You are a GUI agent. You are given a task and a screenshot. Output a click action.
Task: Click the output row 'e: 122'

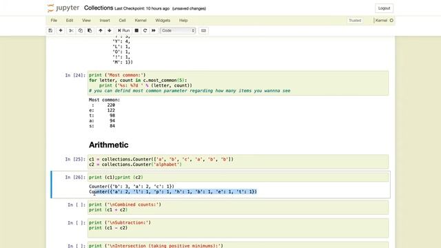point(102,110)
